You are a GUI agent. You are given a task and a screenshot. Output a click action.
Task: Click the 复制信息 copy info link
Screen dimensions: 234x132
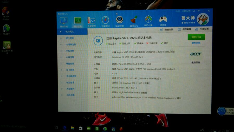196,43
